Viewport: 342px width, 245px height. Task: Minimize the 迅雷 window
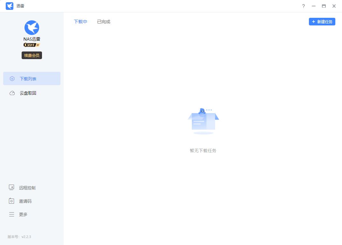[x=314, y=6]
